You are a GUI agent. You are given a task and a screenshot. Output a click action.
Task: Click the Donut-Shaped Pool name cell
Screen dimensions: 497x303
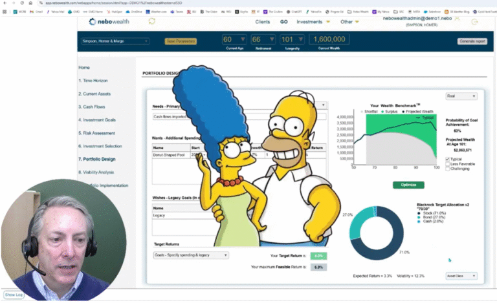click(171, 155)
